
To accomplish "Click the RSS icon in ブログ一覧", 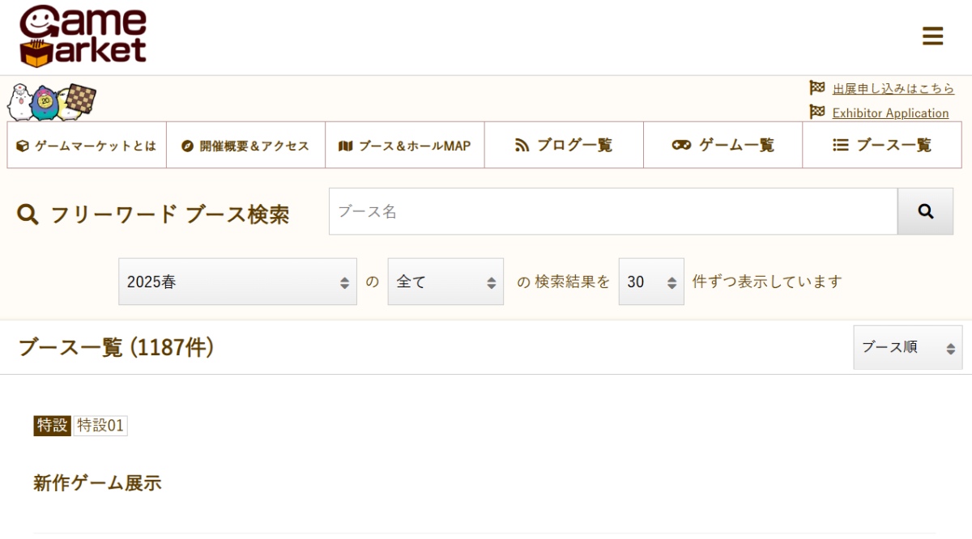I will (522, 146).
